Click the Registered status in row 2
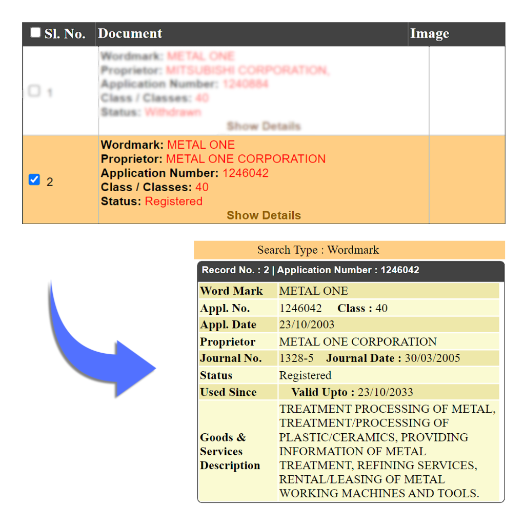The width and height of the screenshot is (525, 525). tap(173, 201)
